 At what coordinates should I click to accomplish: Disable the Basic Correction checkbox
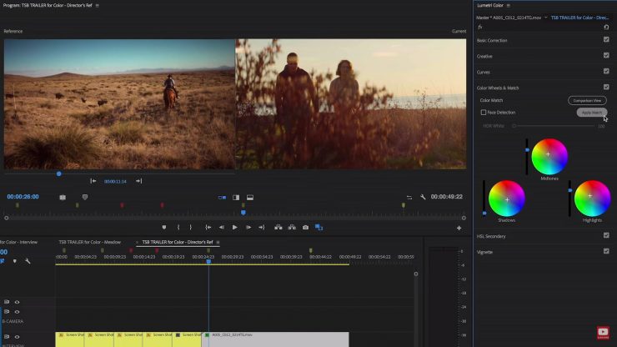606,40
